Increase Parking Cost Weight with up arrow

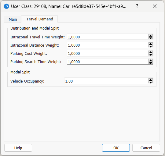[x=151, y=52]
